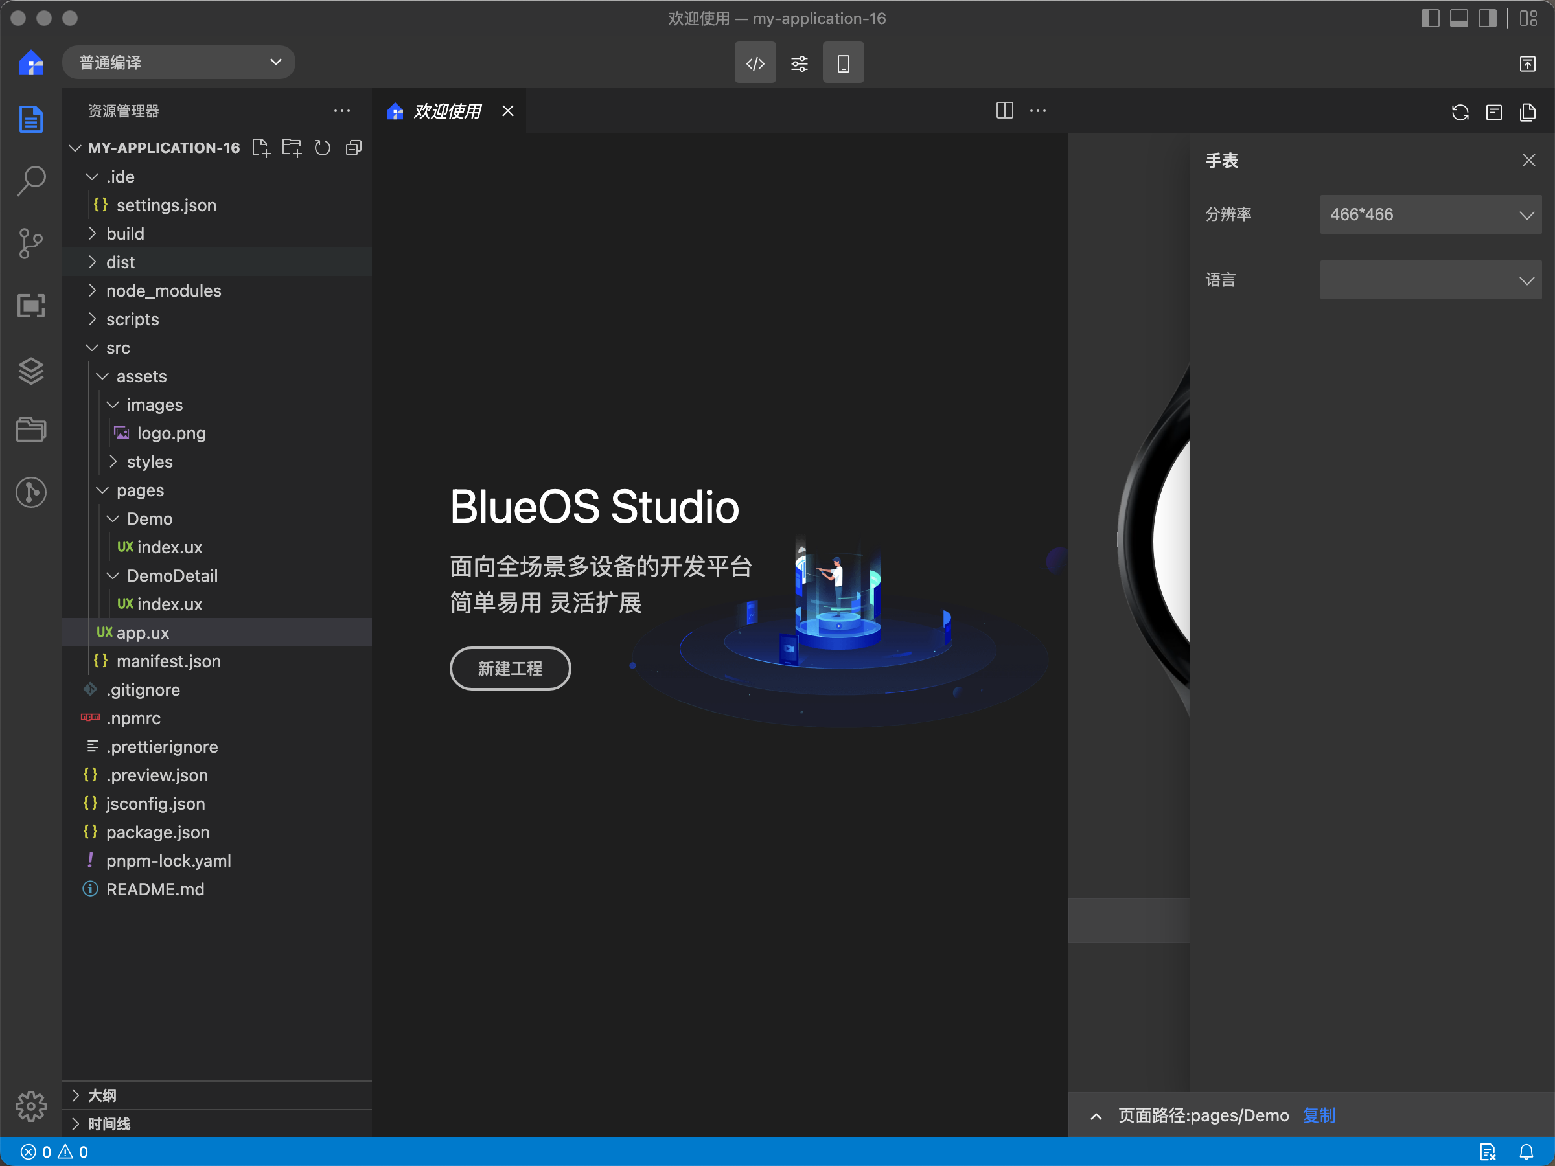Click the BlueOS Studio home logo icon

click(31, 63)
